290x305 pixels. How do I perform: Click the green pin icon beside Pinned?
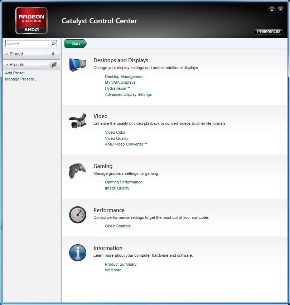pyautogui.click(x=53, y=54)
